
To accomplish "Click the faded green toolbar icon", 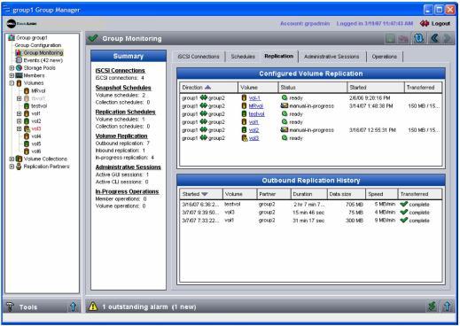I will 391,38.
